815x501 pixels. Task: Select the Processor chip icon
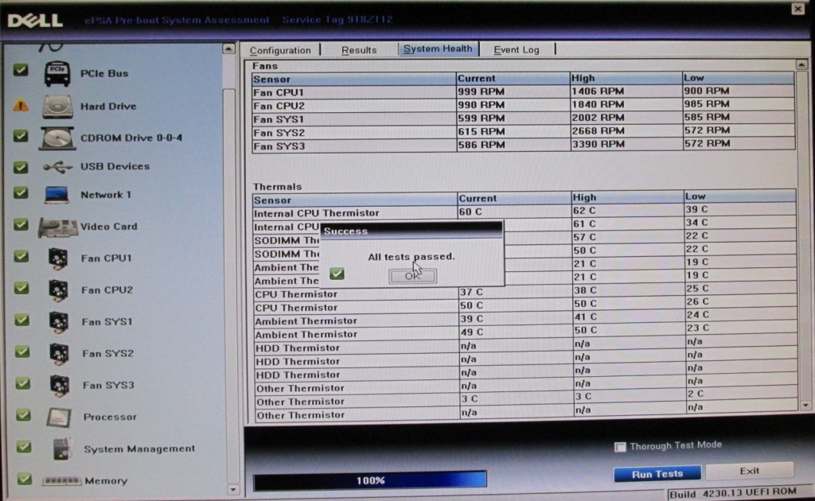coord(59,417)
